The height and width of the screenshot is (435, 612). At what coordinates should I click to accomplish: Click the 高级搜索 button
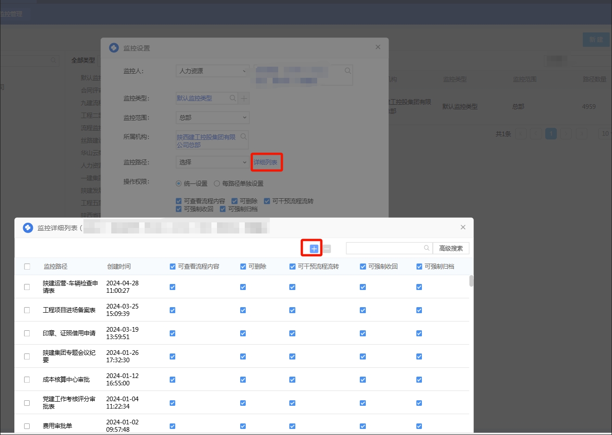tap(451, 248)
